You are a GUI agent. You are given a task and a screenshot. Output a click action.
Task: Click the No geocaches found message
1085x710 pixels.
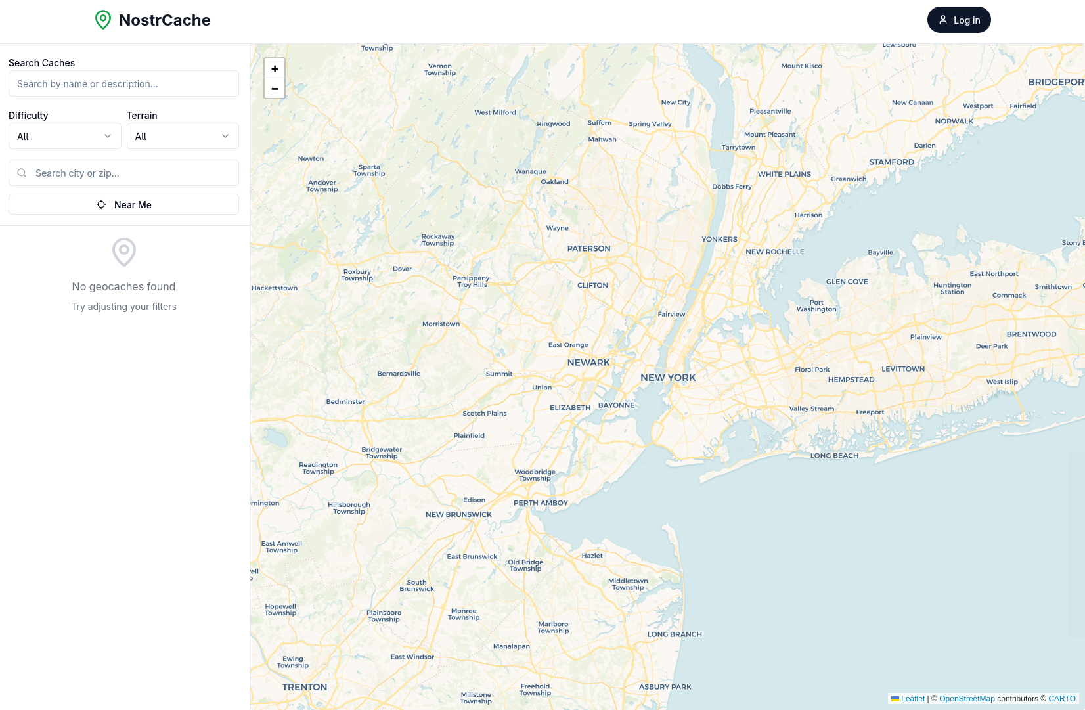[123, 286]
